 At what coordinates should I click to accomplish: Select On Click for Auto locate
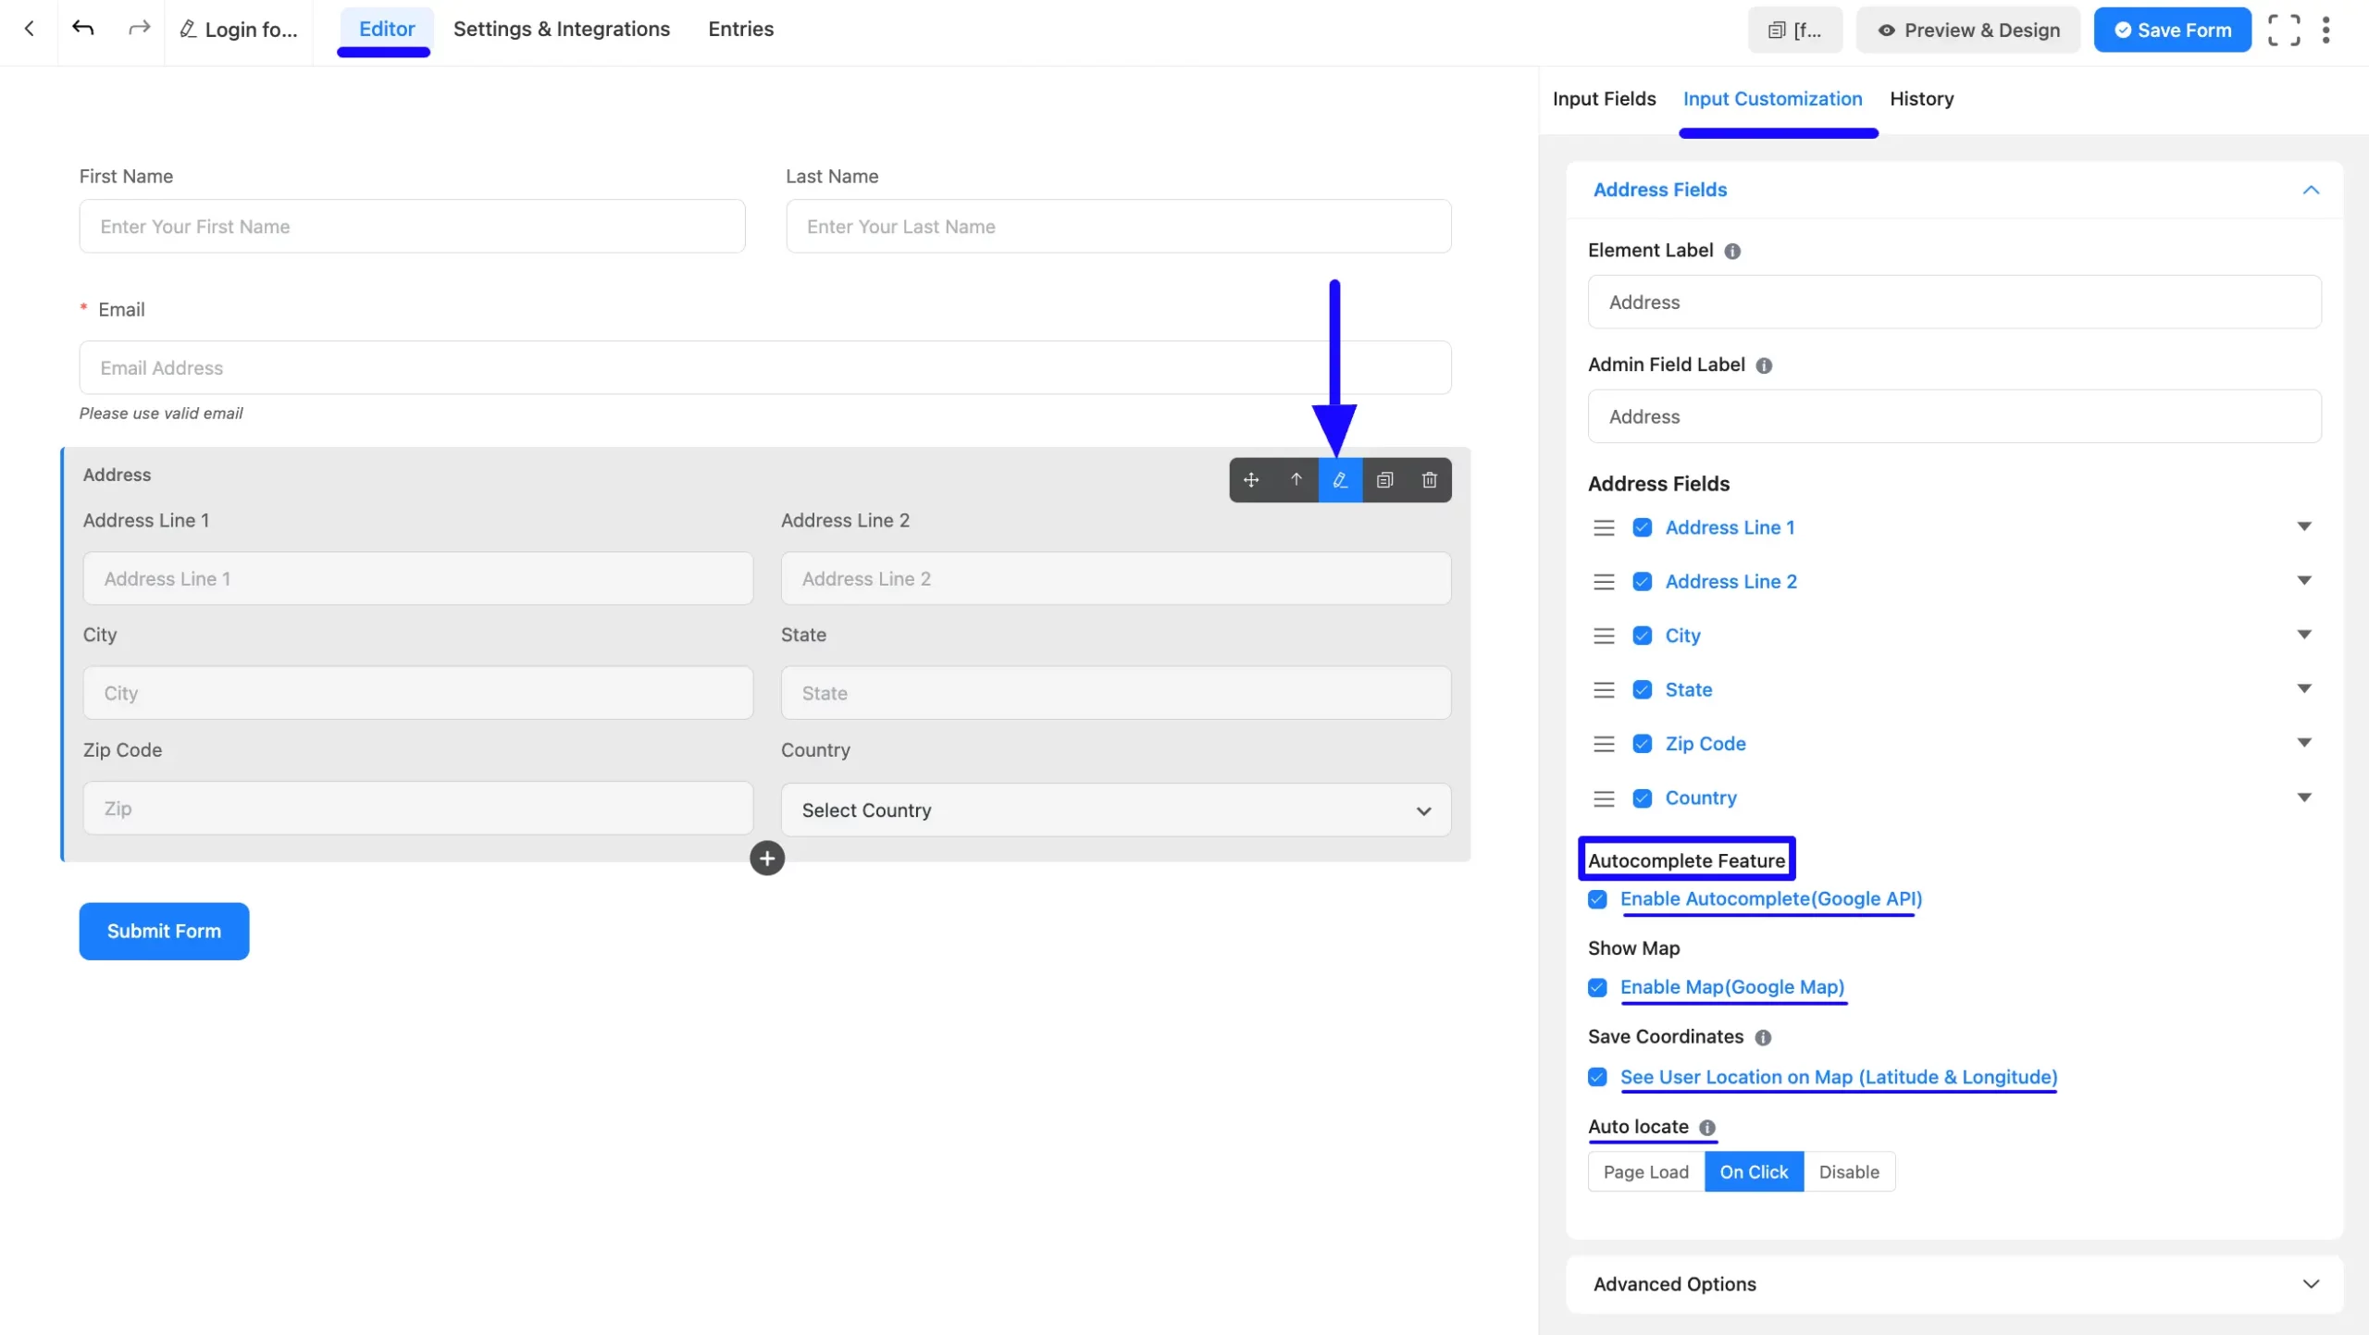pyautogui.click(x=1752, y=1170)
